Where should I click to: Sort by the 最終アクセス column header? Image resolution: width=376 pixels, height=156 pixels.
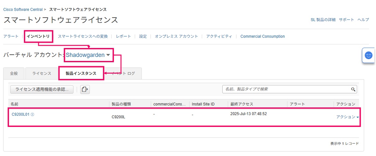242,104
